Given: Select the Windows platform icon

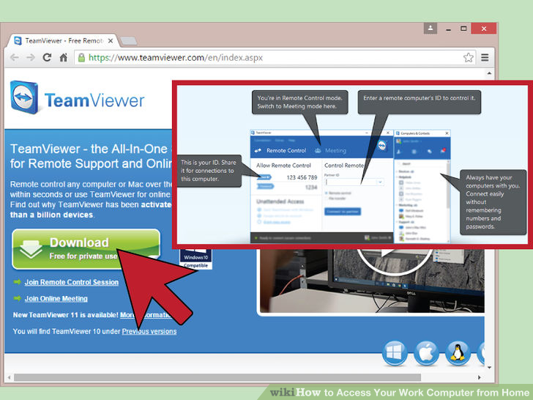Looking at the screenshot, I should click(395, 353).
